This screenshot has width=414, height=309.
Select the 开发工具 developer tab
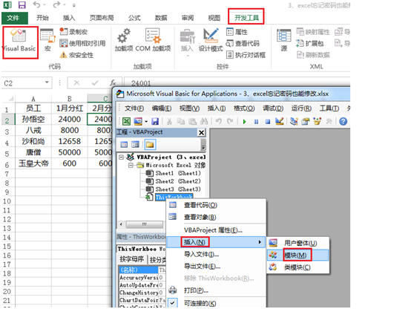coord(246,18)
